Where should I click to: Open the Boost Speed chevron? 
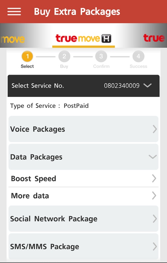[154, 178]
